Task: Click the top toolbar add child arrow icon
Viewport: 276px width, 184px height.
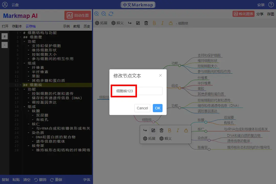Action: tap(130, 23)
